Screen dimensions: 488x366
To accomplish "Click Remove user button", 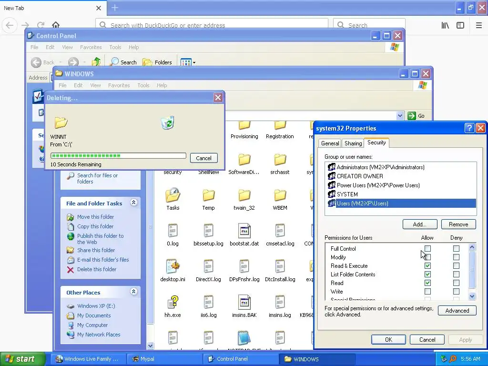I will (458, 224).
